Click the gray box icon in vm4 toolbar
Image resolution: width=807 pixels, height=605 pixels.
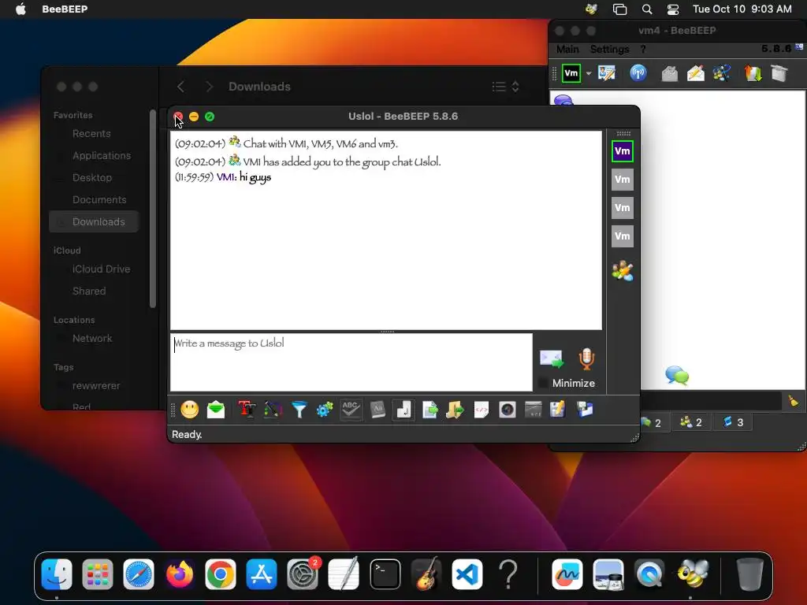[x=779, y=73]
